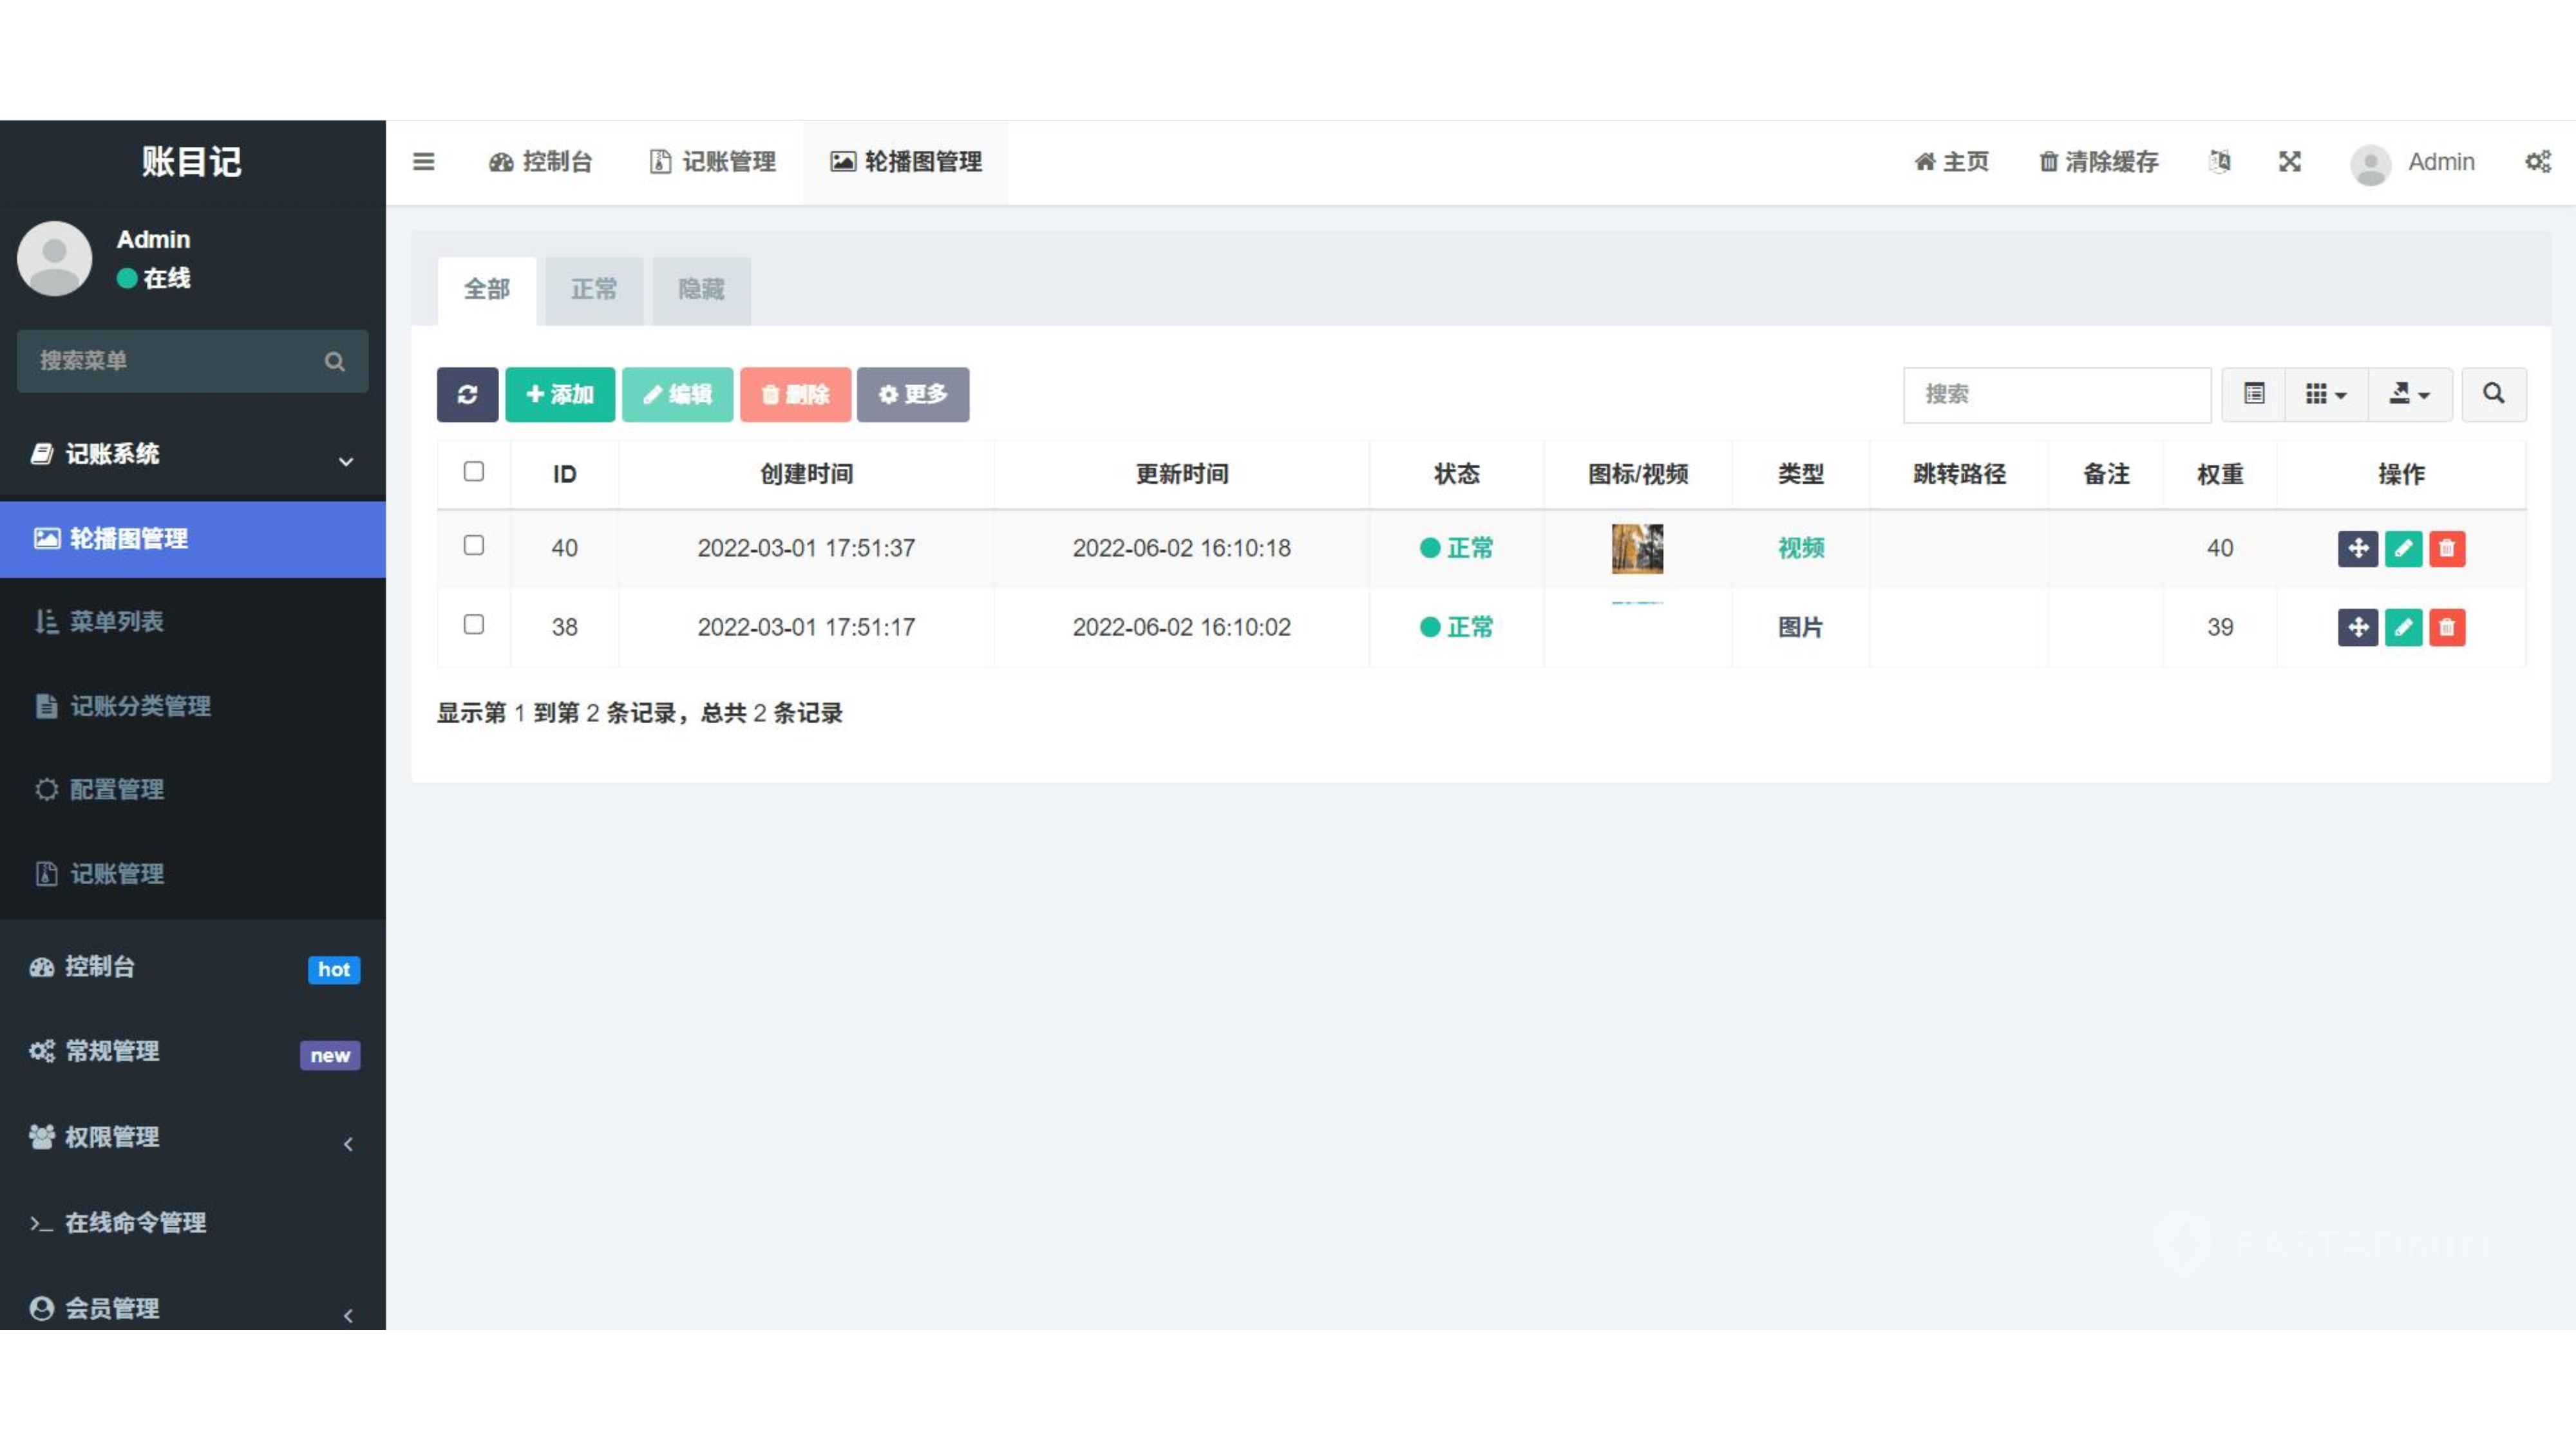The width and height of the screenshot is (2576, 1449).
Task: Sort by the 创建时间 column header
Action: point(806,474)
